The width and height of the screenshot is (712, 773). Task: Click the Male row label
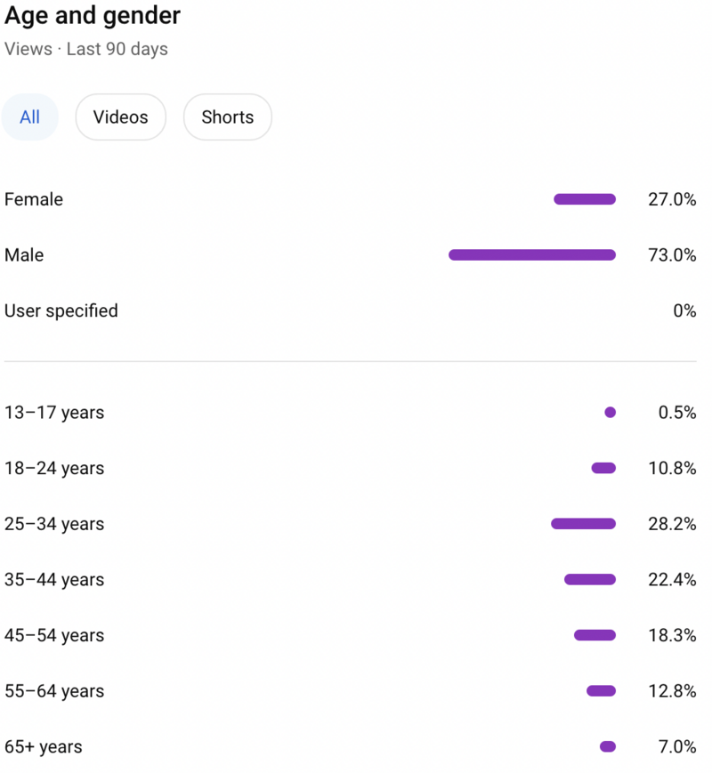[24, 255]
